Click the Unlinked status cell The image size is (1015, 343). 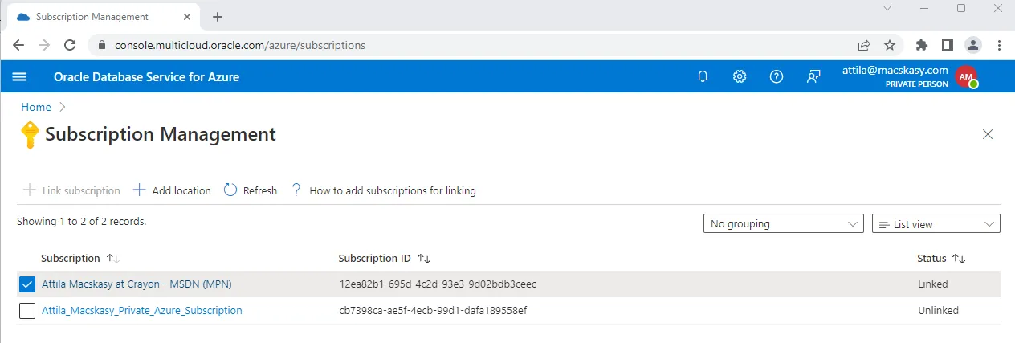click(x=938, y=310)
